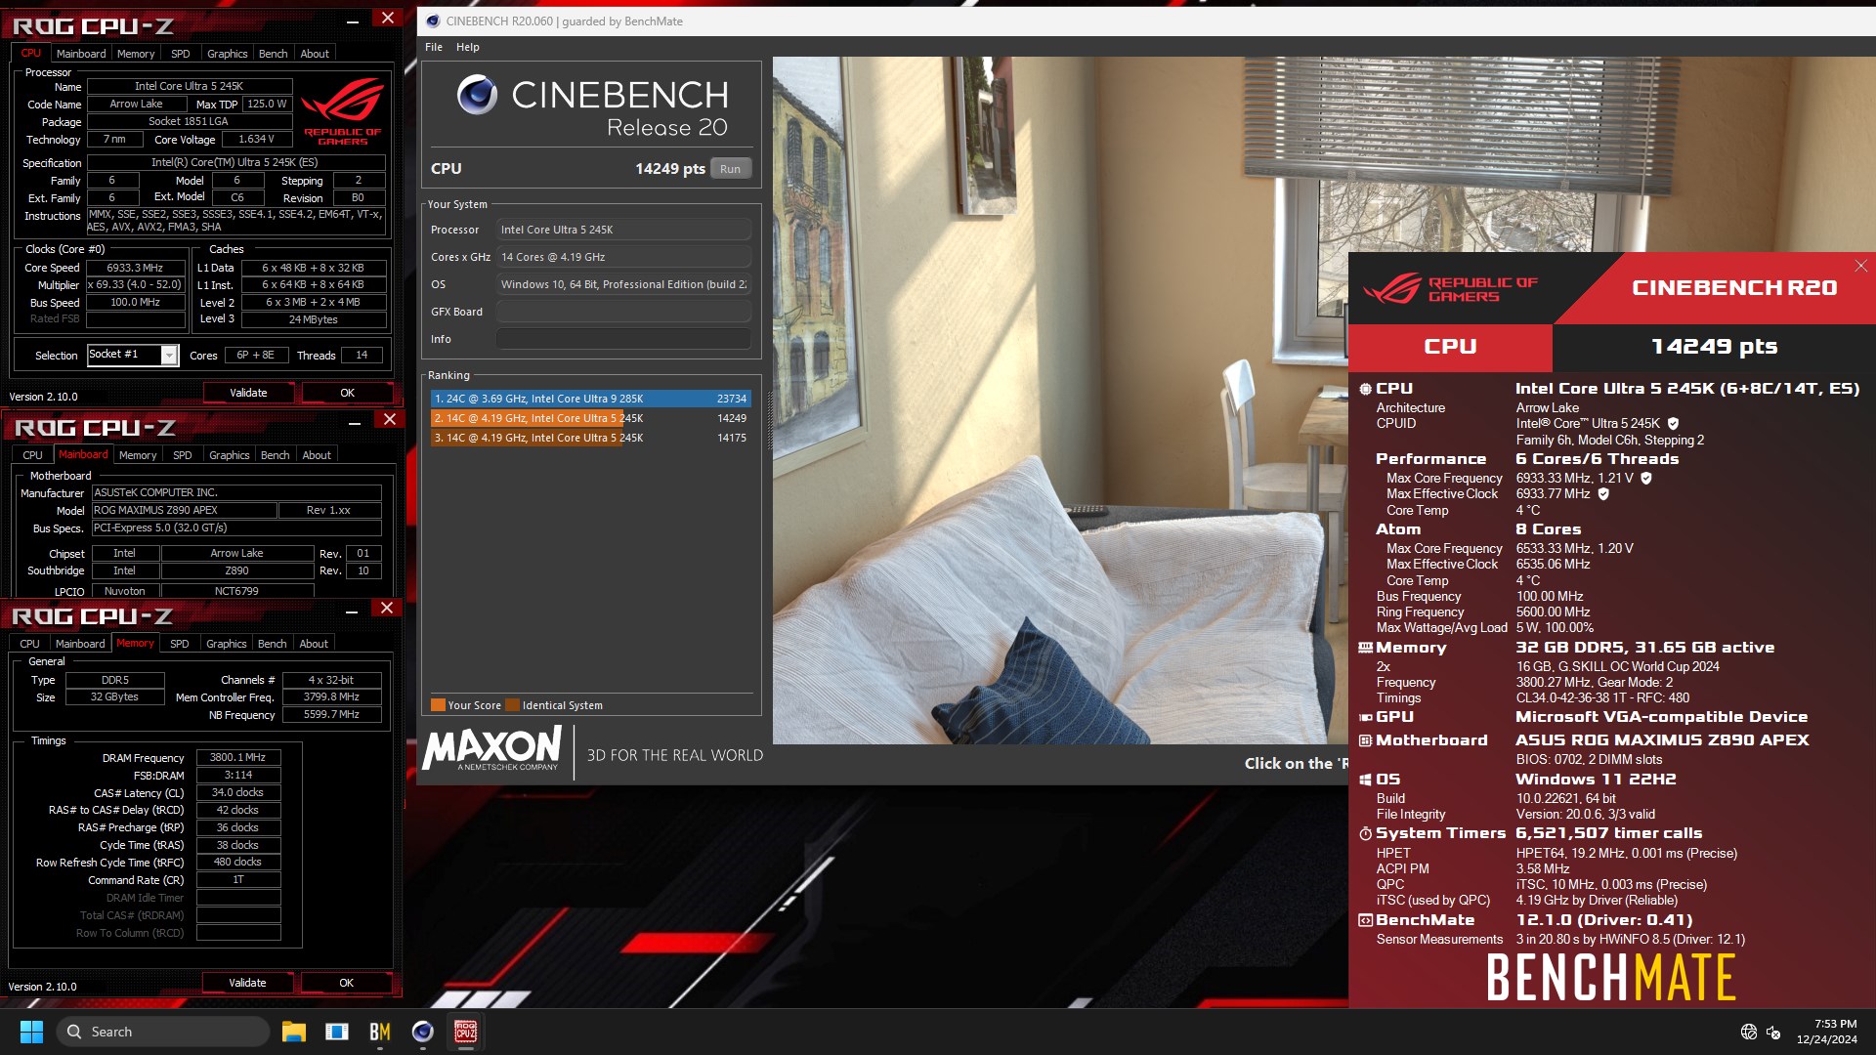This screenshot has width=1876, height=1055.
Task: Click BenchMate OS Windows icon
Action: tap(1366, 780)
